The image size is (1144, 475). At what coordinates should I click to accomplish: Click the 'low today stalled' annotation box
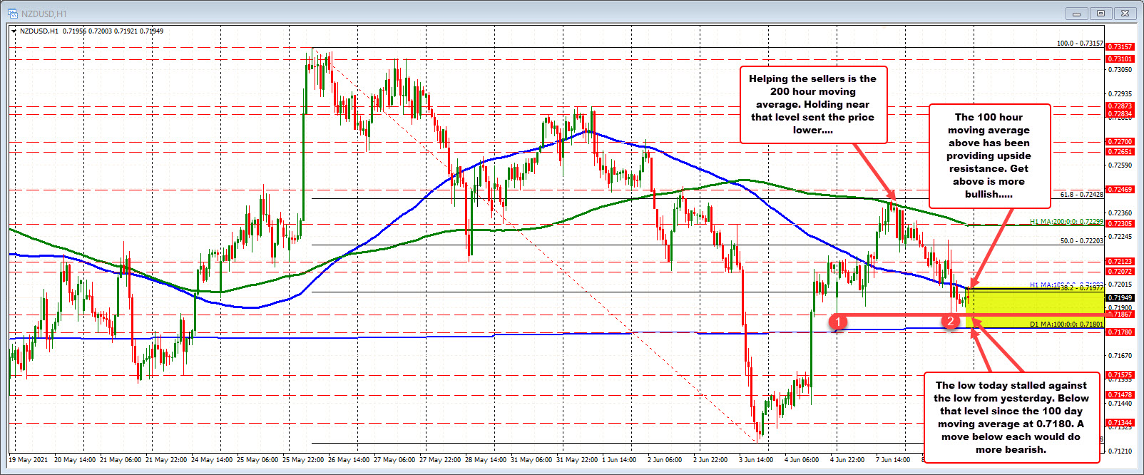point(1011,417)
